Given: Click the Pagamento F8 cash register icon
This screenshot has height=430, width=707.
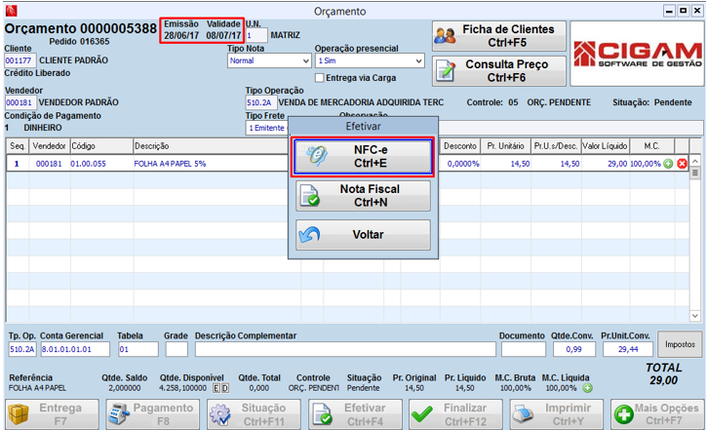Looking at the screenshot, I should (119, 414).
